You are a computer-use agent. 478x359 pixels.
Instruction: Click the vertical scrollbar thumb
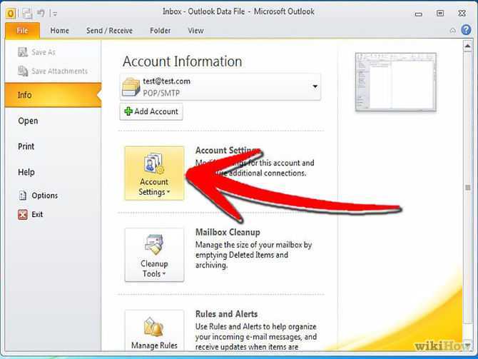pos(467,188)
